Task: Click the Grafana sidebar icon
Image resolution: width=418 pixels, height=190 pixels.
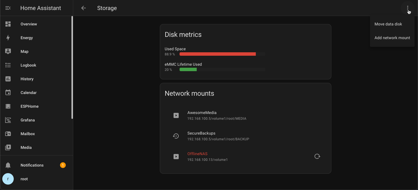Action: (8, 120)
